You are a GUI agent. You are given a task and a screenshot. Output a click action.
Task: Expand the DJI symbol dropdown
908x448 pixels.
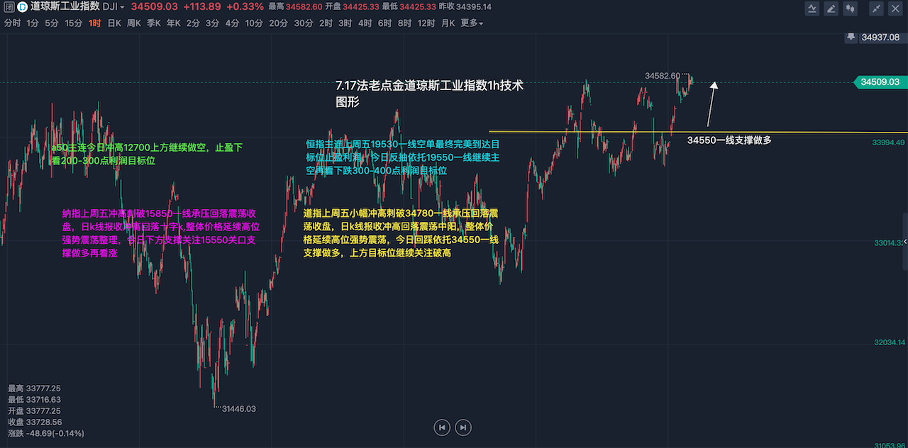113,7
